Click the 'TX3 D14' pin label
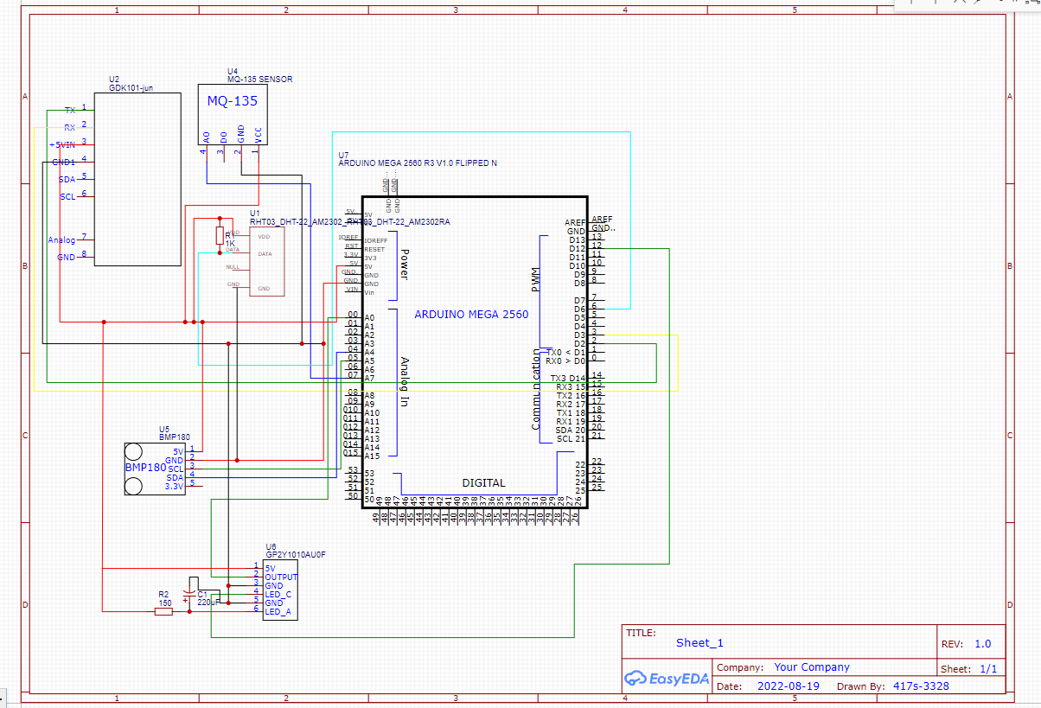 [x=567, y=379]
